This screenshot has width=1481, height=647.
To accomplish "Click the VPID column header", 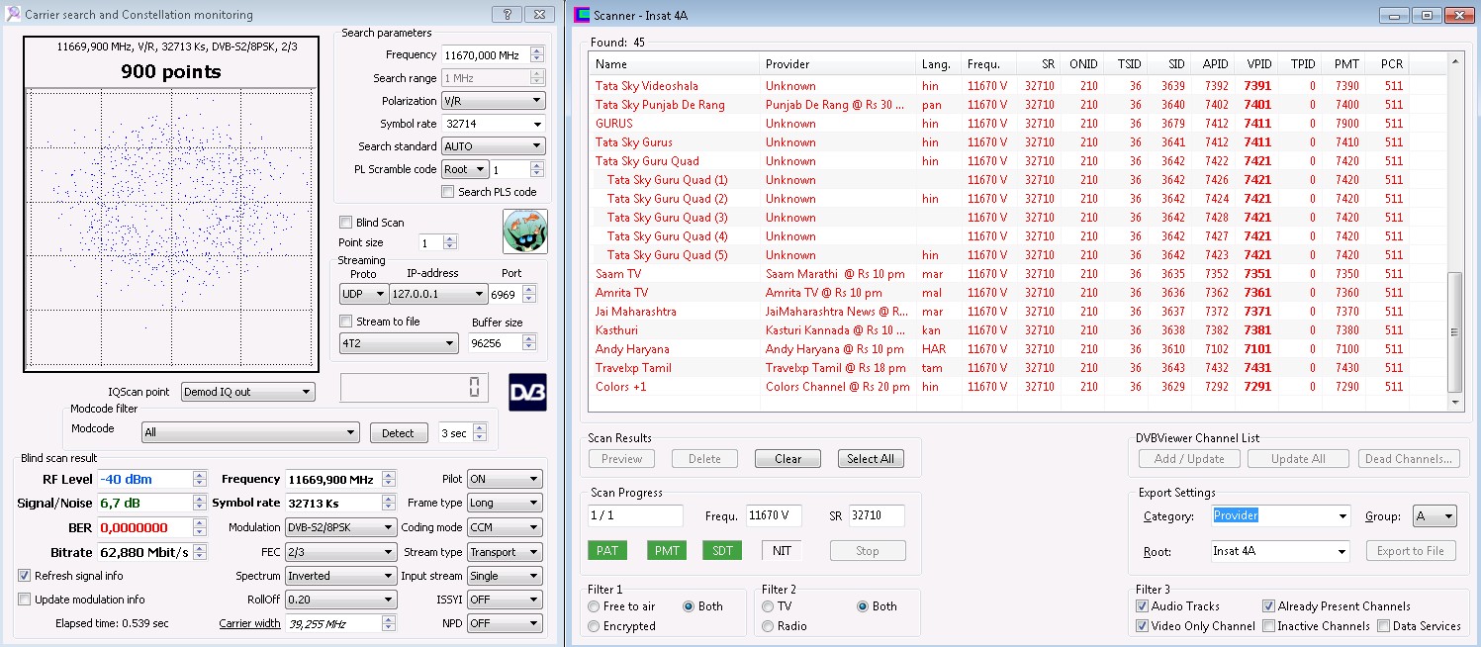I will [1259, 64].
